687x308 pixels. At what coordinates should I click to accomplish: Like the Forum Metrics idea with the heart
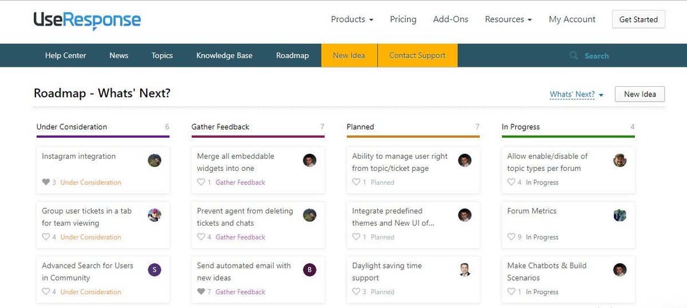[x=511, y=237]
